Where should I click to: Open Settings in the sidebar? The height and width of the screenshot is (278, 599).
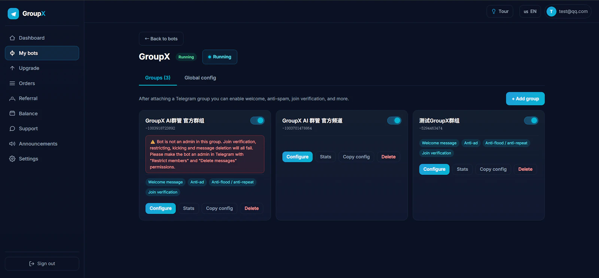(42, 159)
